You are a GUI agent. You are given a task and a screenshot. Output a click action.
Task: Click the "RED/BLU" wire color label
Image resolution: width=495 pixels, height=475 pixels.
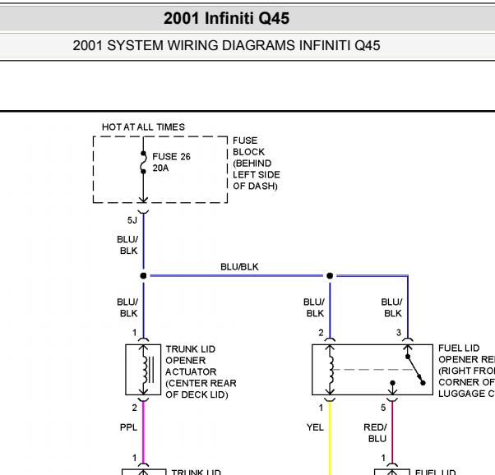click(375, 433)
